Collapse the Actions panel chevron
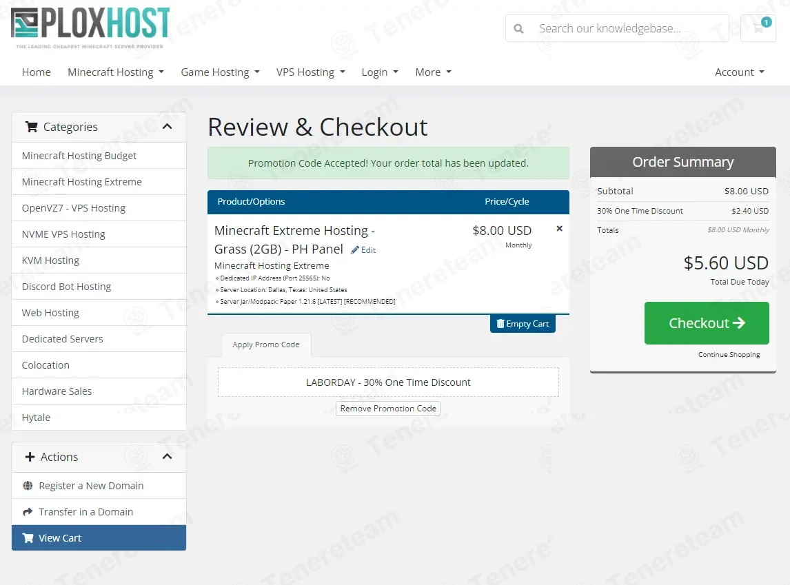Screen dimensions: 790x585 point(167,457)
